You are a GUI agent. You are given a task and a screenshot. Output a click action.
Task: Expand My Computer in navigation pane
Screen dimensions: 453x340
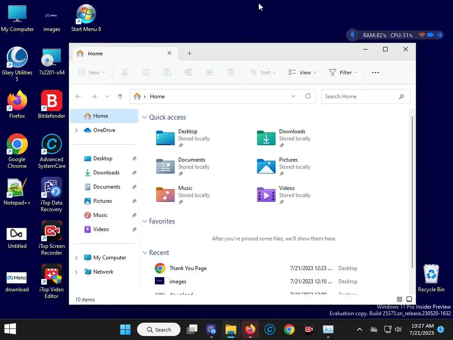(x=76, y=258)
